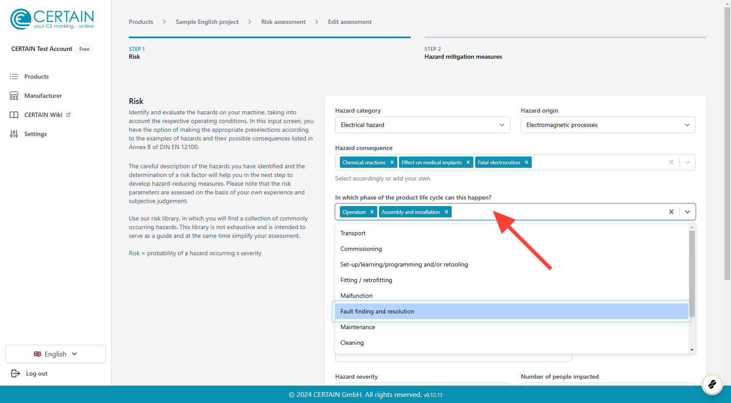Image resolution: width=731 pixels, height=403 pixels.
Task: Open the round feedback widget button
Action: 712,384
